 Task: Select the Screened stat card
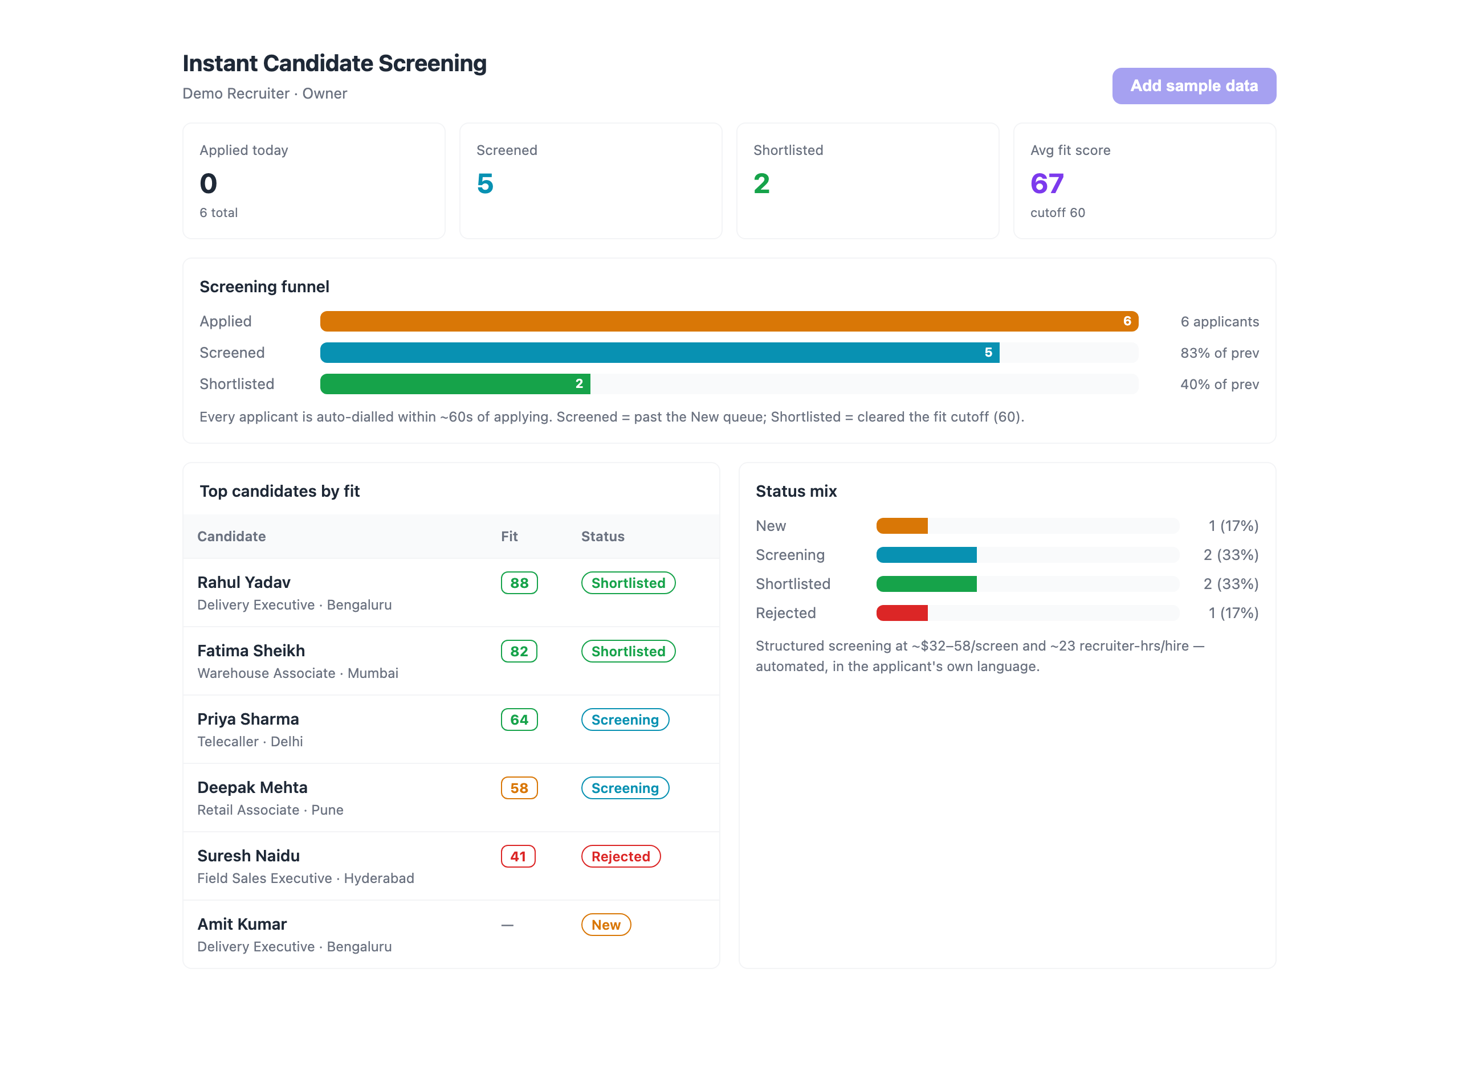click(591, 181)
